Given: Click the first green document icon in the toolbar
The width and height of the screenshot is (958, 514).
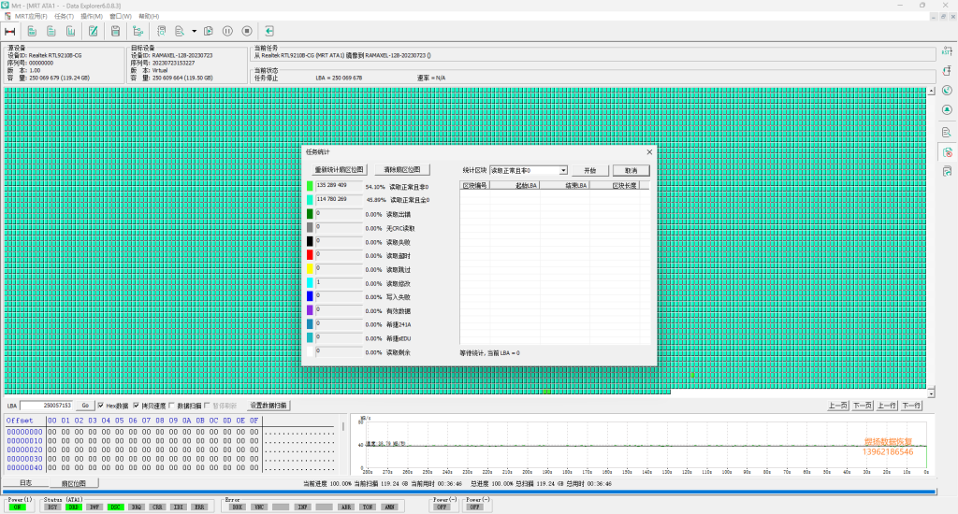Looking at the screenshot, I should (x=32, y=31).
